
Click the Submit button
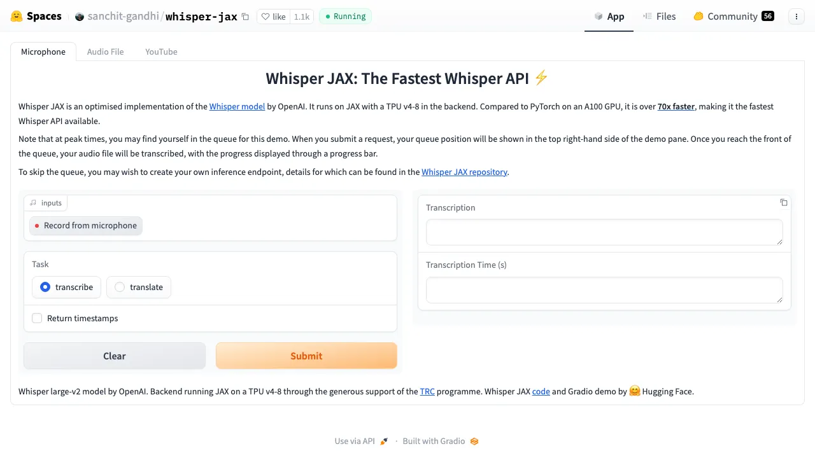pos(306,356)
